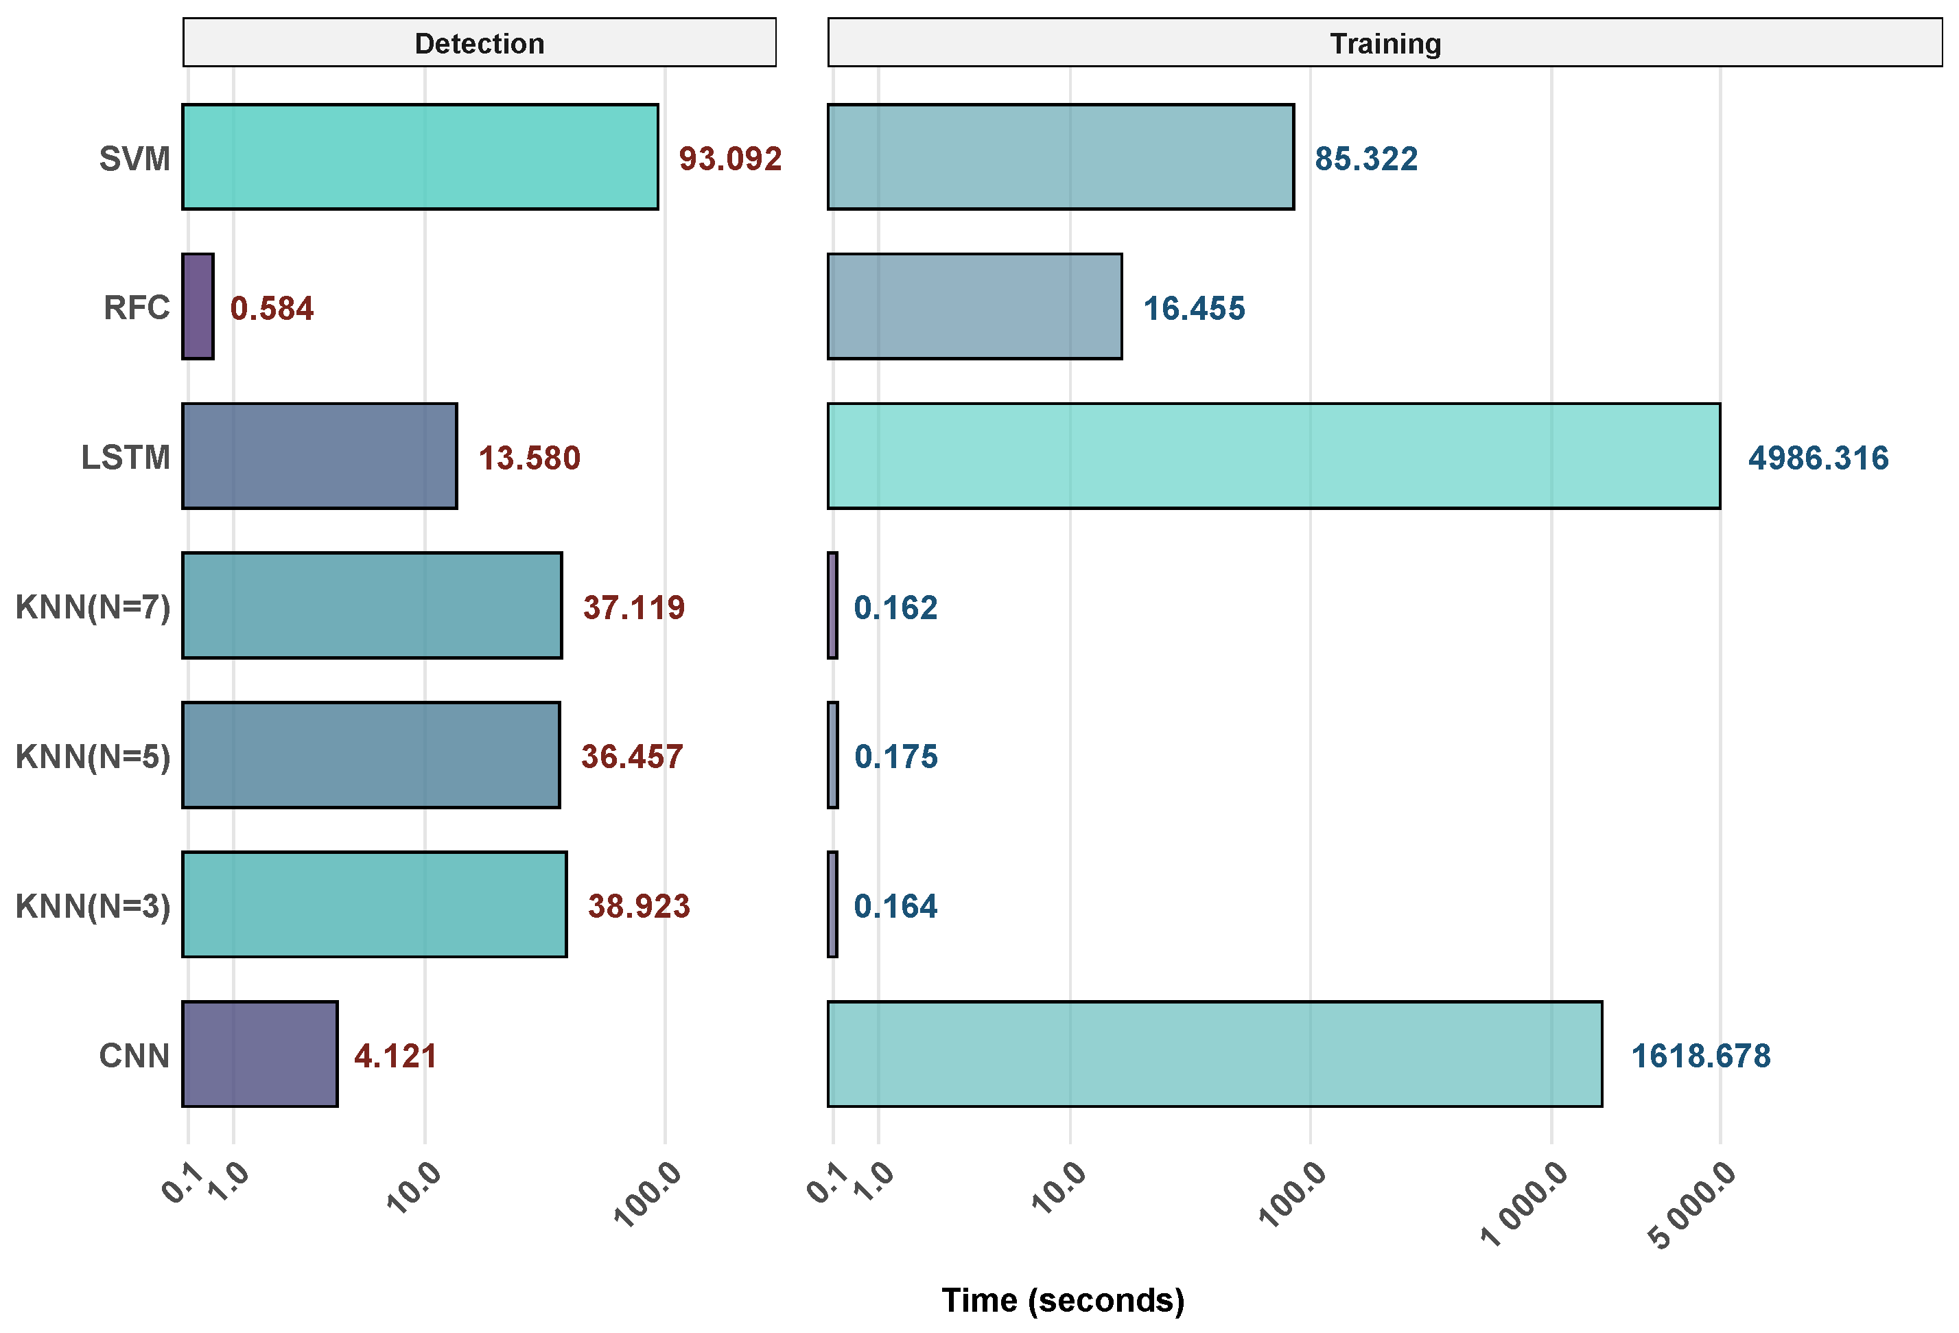Select the SVM detection bar

coord(420,157)
